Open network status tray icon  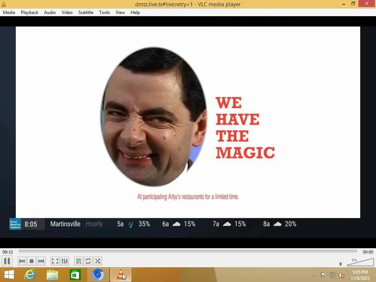tap(332, 275)
